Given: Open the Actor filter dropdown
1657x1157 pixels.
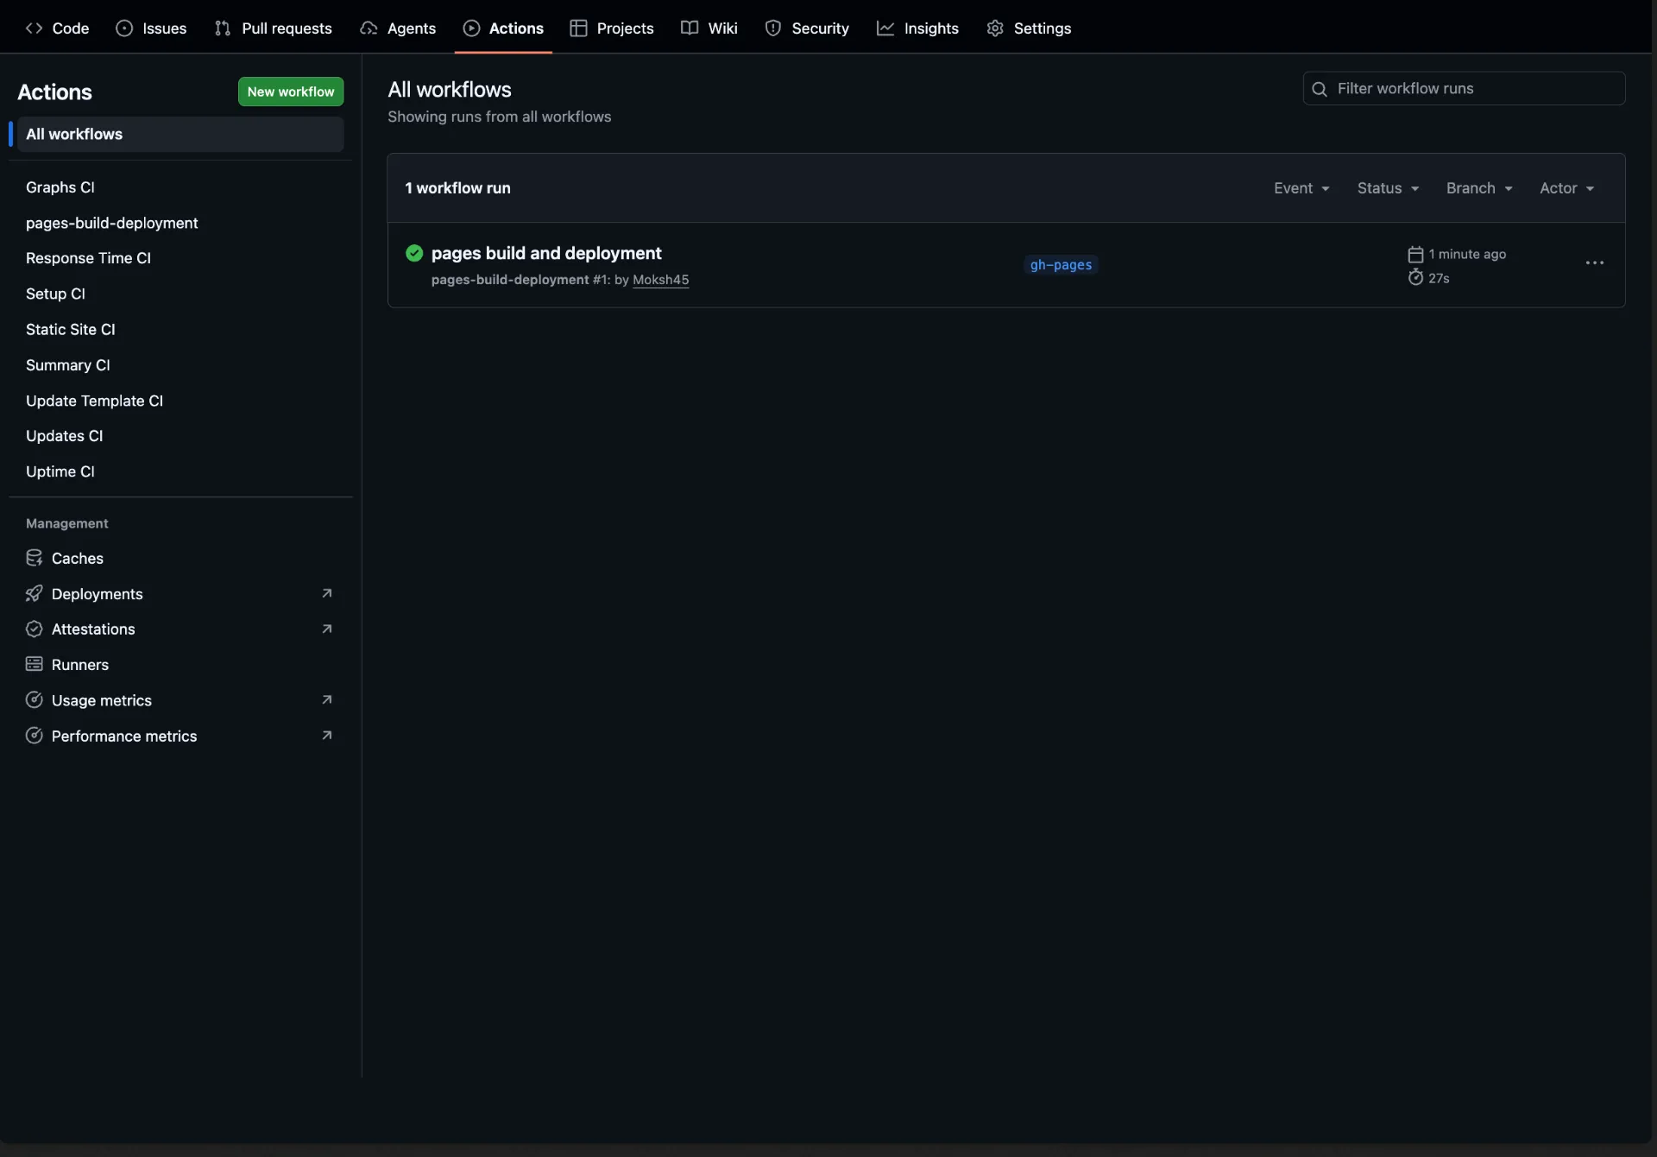Looking at the screenshot, I should click(1566, 187).
